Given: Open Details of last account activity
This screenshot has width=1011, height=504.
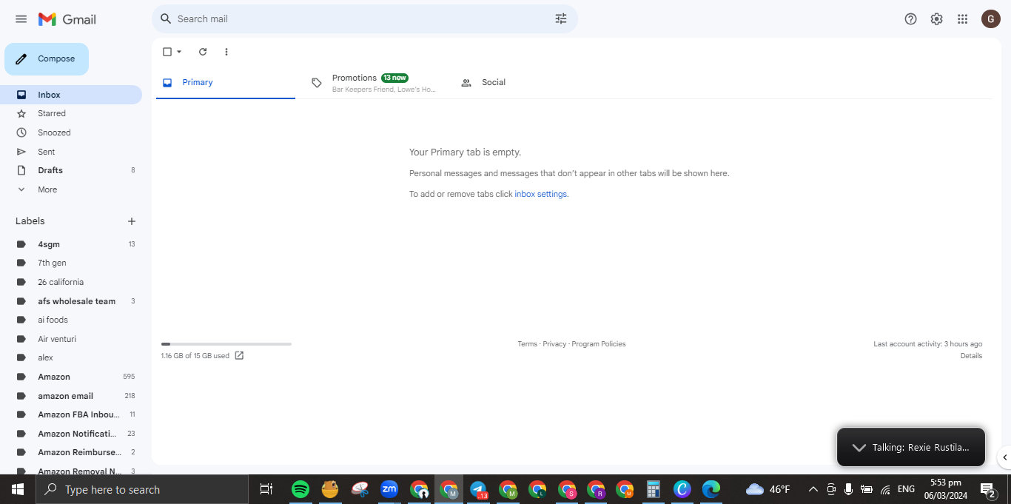Looking at the screenshot, I should (971, 356).
